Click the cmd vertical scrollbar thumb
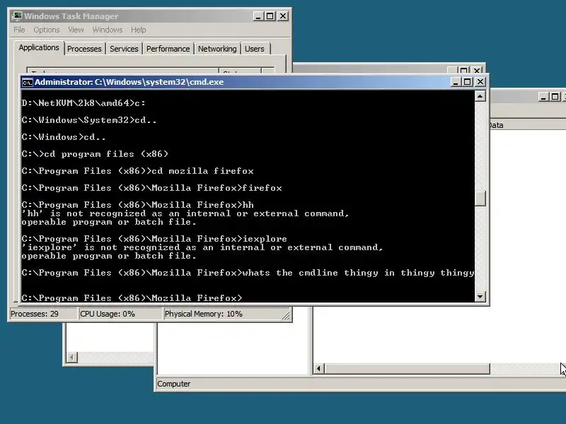The image size is (566, 424). tap(480, 198)
